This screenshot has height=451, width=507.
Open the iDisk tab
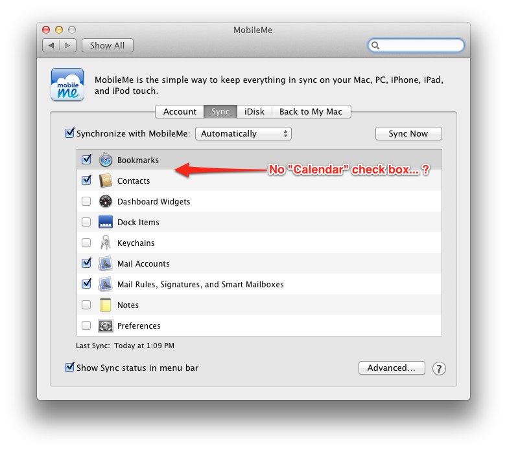point(254,112)
